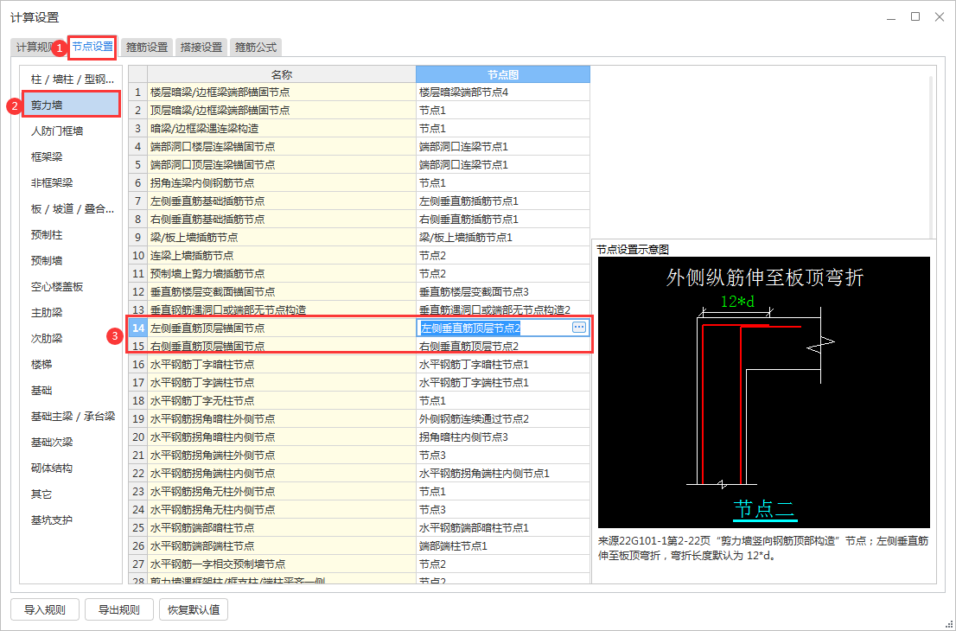Select 预制柱 in the component list
The height and width of the screenshot is (631, 956).
(x=72, y=235)
